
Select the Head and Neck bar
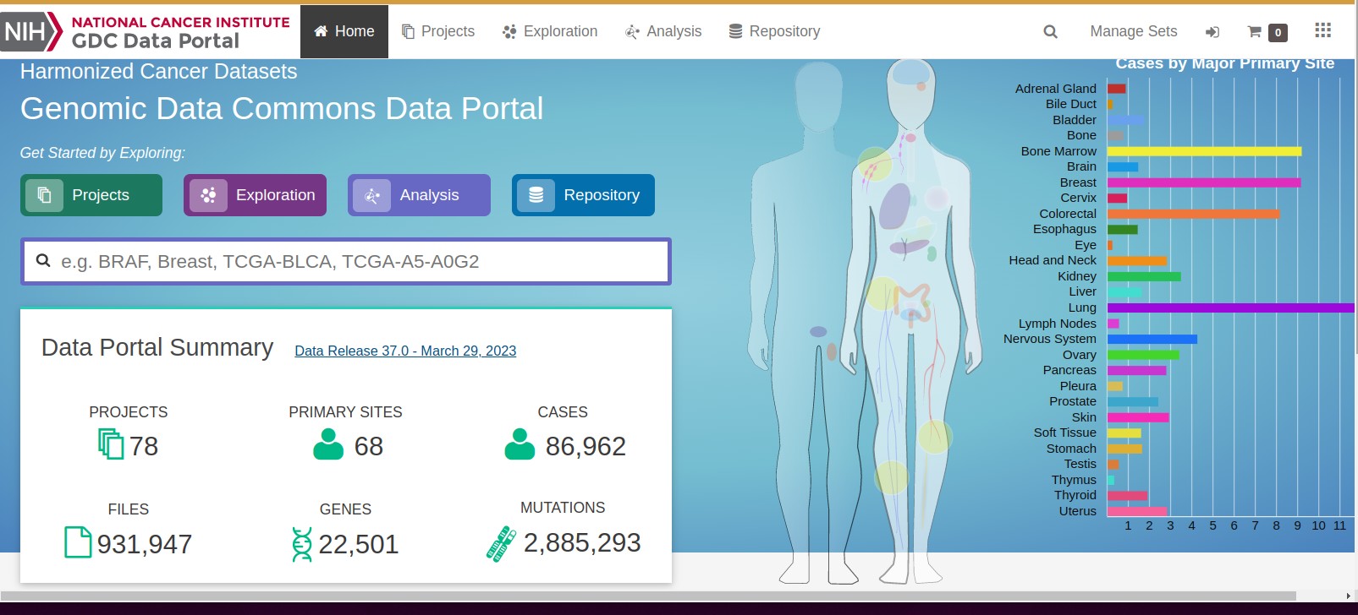(1137, 260)
